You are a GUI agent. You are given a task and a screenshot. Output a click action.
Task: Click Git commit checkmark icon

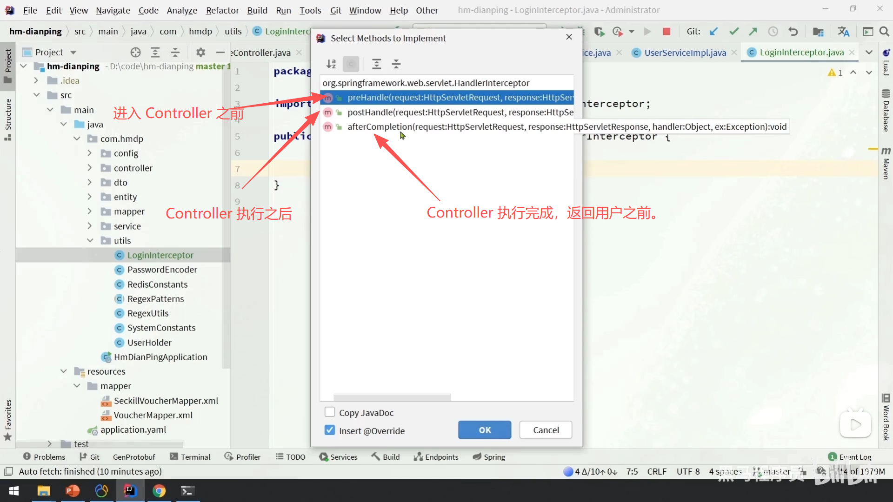[x=733, y=31]
